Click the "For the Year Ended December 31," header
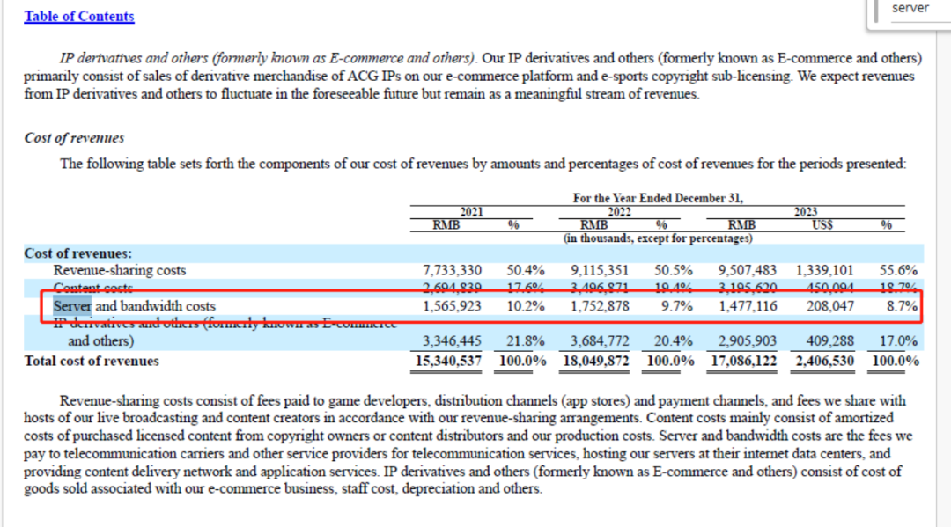The width and height of the screenshot is (951, 527). click(658, 198)
